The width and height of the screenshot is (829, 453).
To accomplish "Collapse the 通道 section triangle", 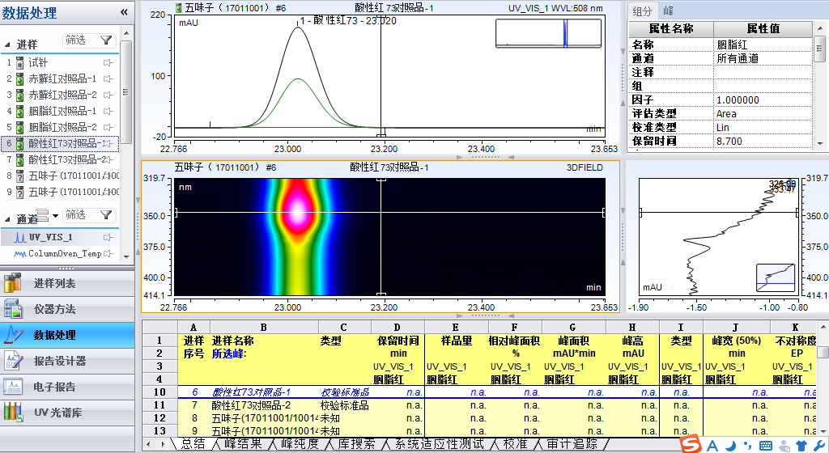I will point(7,219).
